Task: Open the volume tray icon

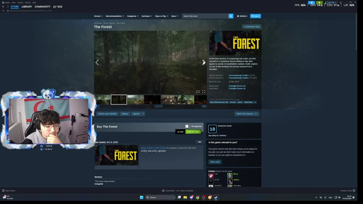Action: pyautogui.click(x=339, y=197)
